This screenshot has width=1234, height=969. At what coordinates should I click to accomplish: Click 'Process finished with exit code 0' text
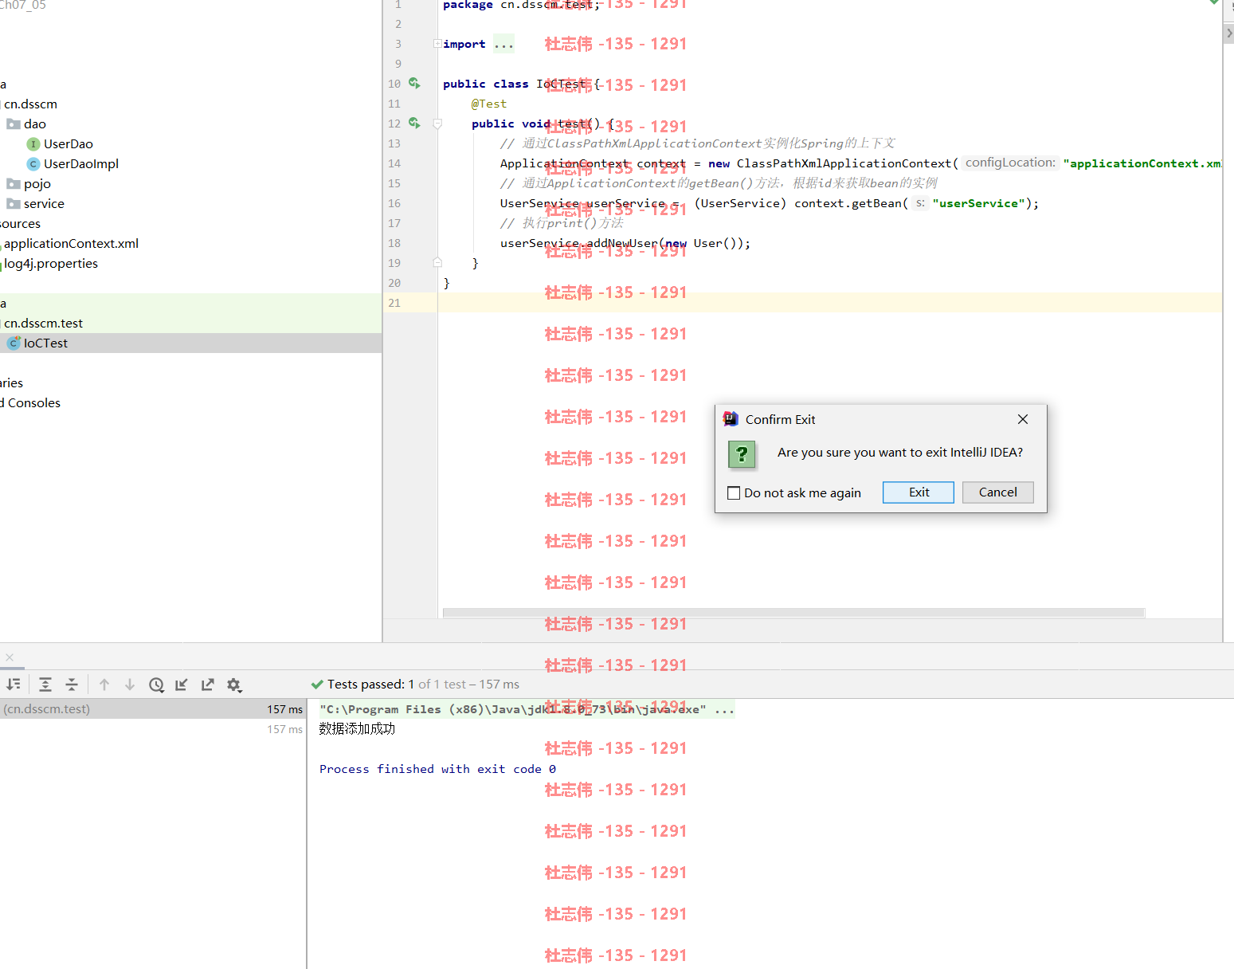click(437, 769)
